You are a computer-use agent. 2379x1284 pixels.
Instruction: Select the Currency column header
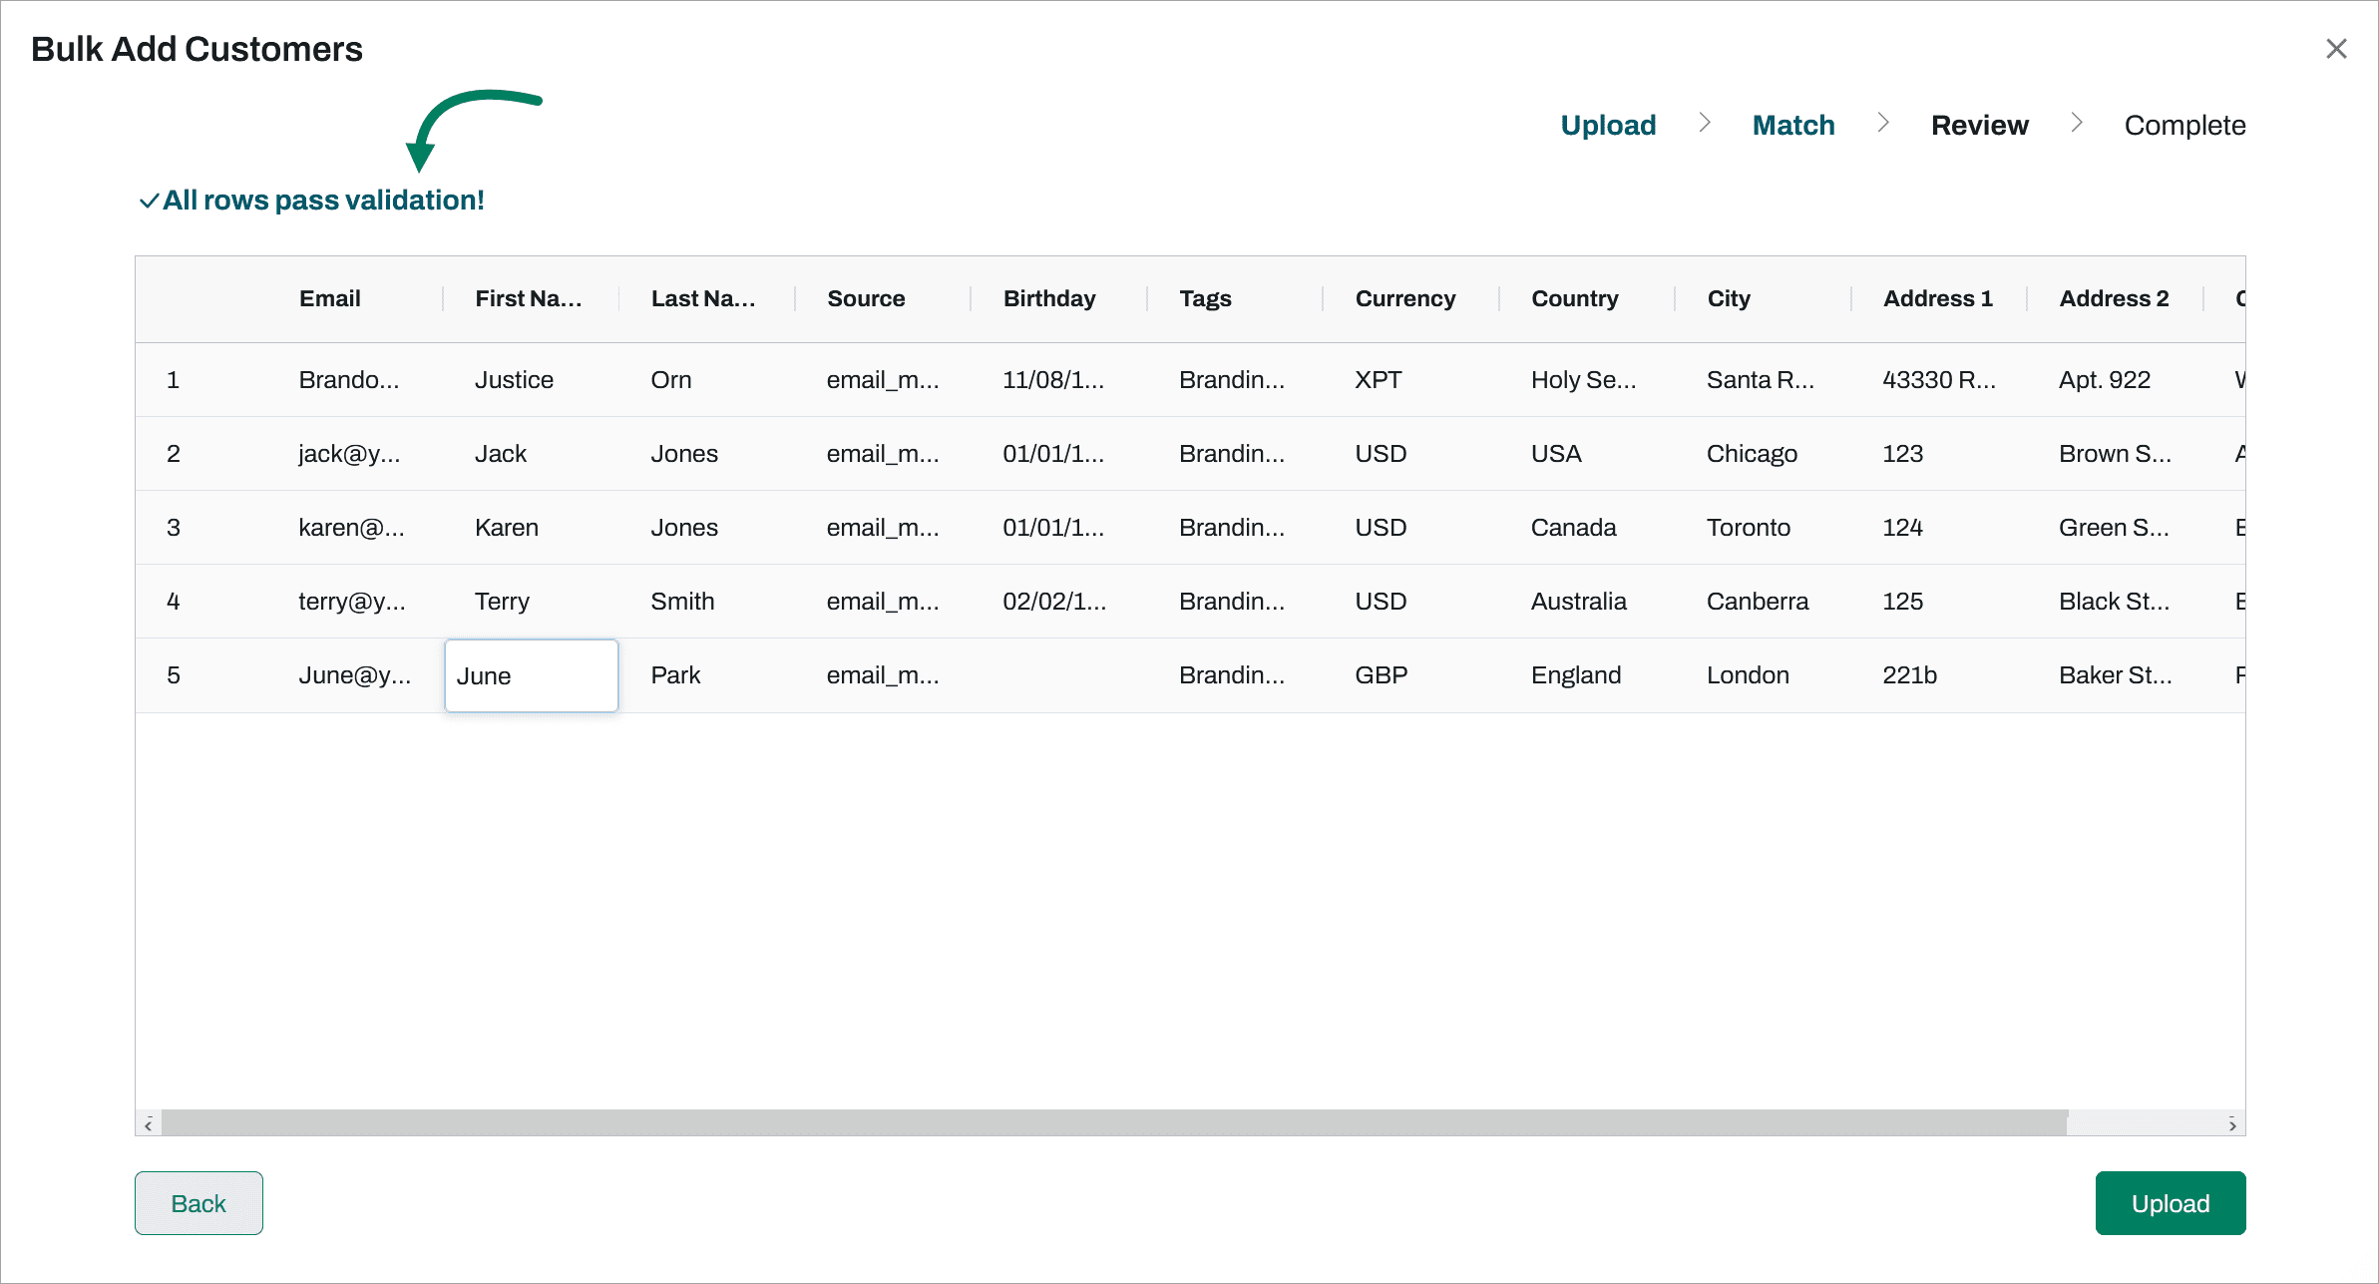(1404, 297)
